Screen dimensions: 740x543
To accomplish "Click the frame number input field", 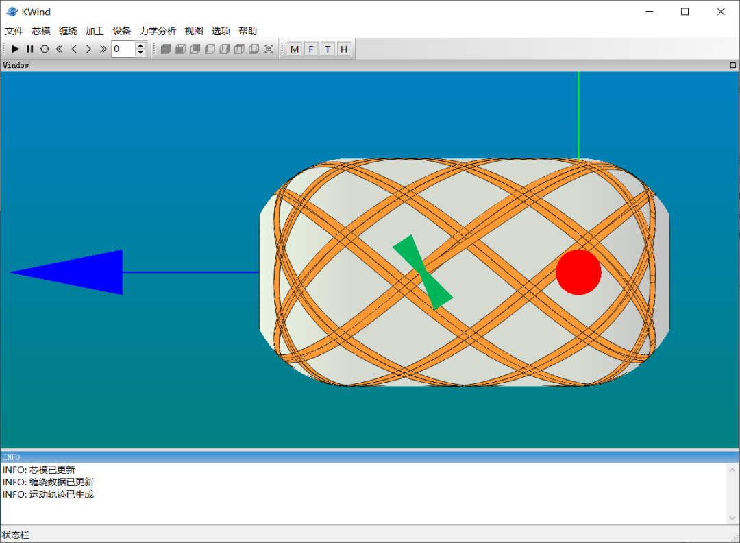I will pos(123,49).
